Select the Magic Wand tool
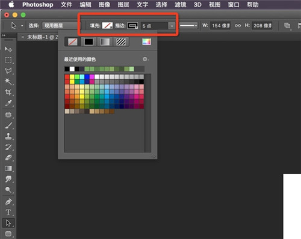Image resolution: width=301 pixels, height=239 pixels. tap(8, 81)
